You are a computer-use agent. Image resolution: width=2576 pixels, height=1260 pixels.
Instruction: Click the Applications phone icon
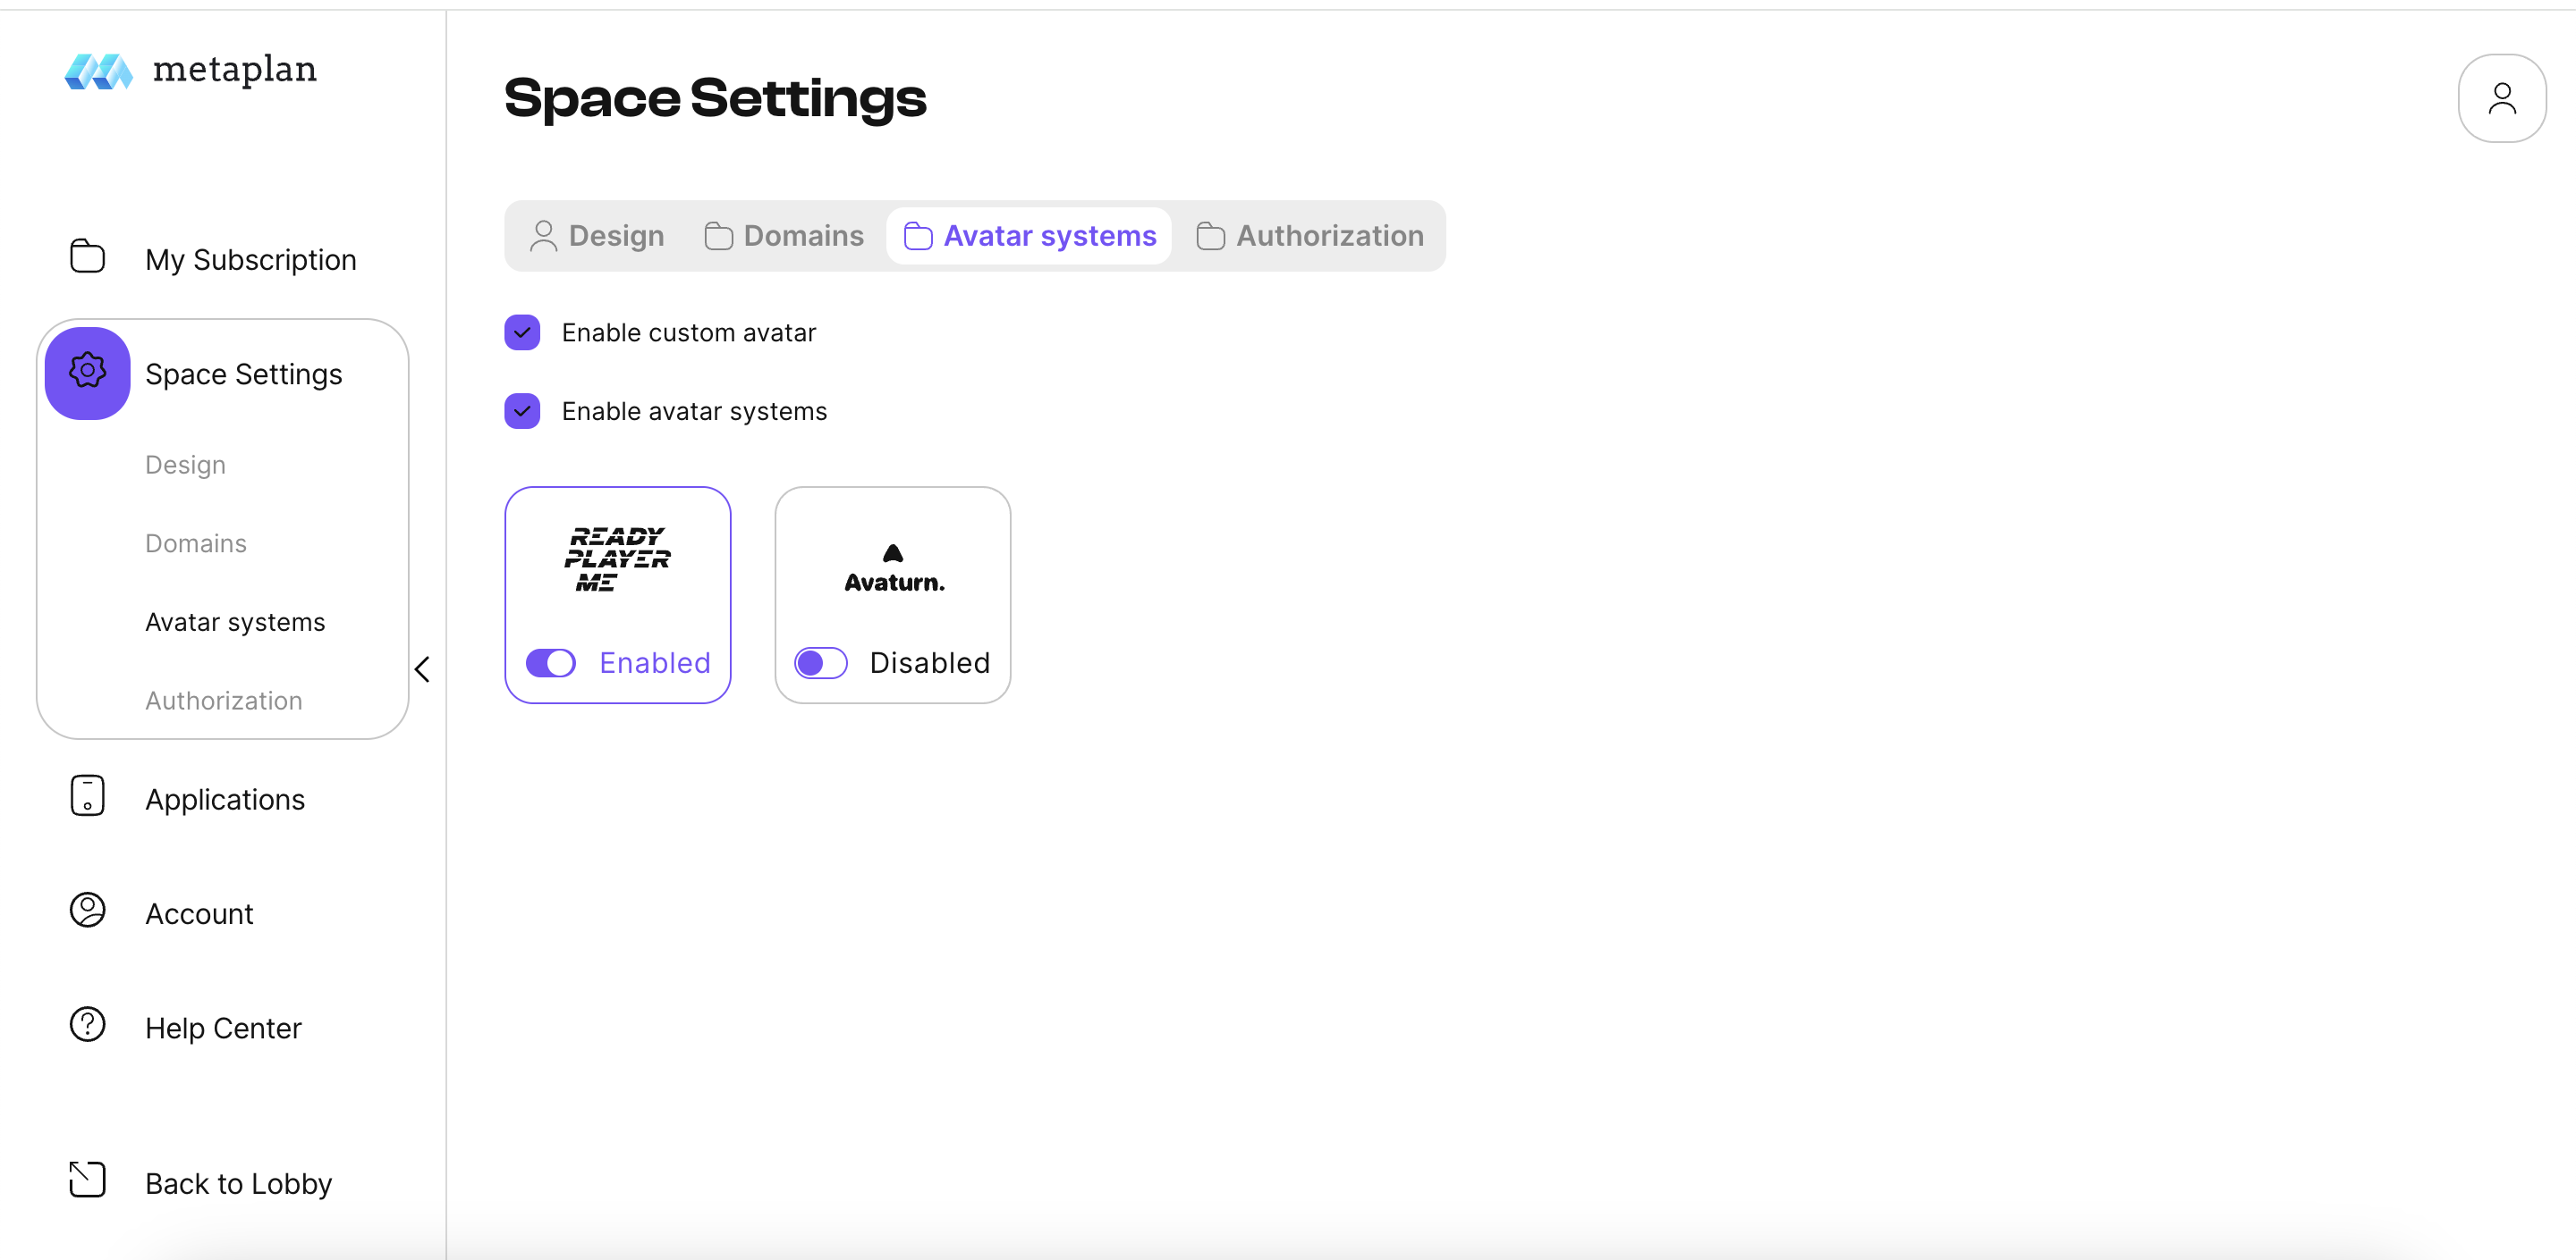(87, 796)
